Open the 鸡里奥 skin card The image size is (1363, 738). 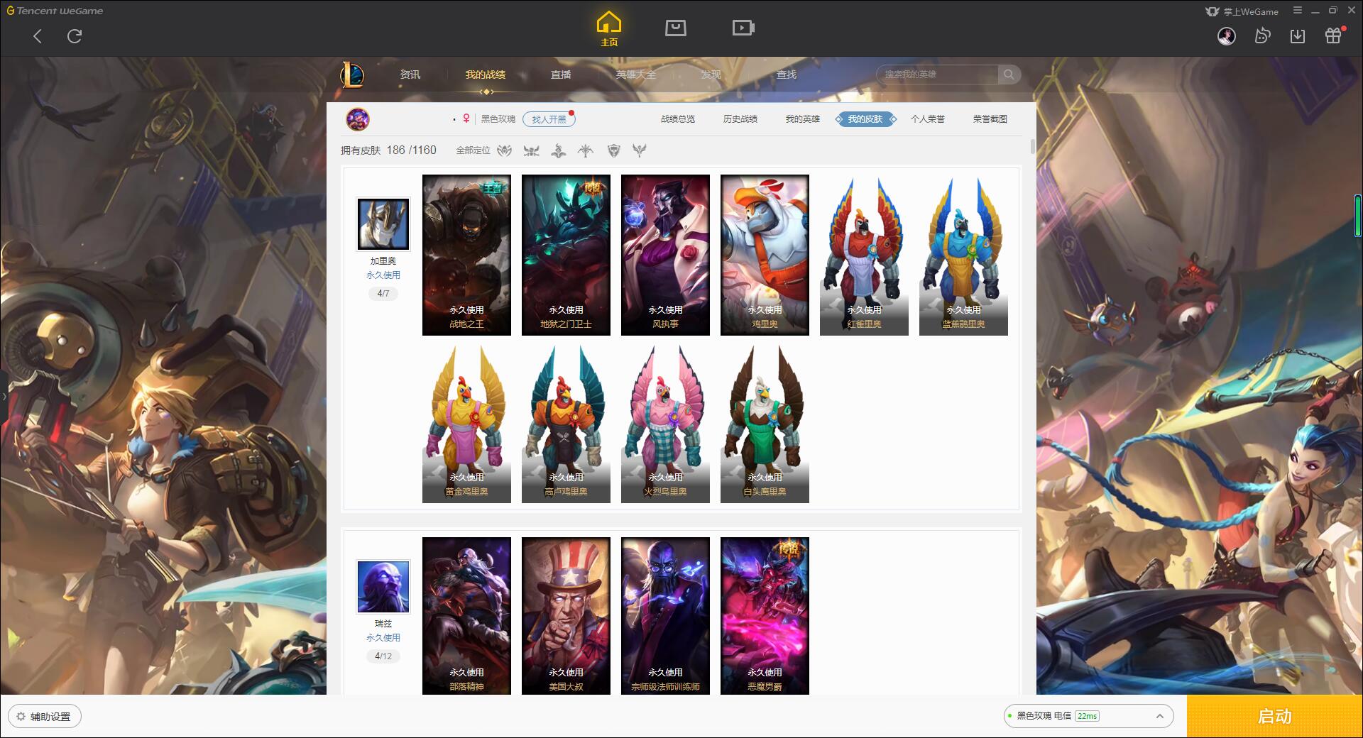click(765, 255)
